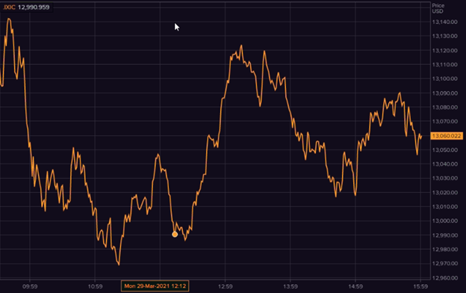466x293 pixels.
Task: Click the 13,050.00 price axis label
Action: (444, 150)
